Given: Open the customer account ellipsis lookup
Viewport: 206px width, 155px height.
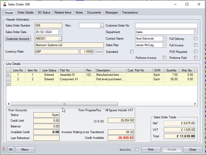Looking at the screenshot, I should pyautogui.click(x=60, y=39).
